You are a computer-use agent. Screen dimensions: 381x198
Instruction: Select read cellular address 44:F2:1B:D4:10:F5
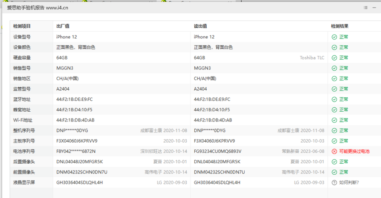tap(212, 110)
